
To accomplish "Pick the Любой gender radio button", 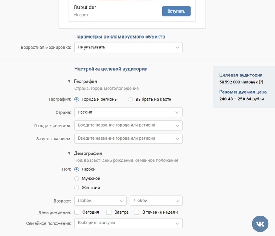I will click(77, 170).
